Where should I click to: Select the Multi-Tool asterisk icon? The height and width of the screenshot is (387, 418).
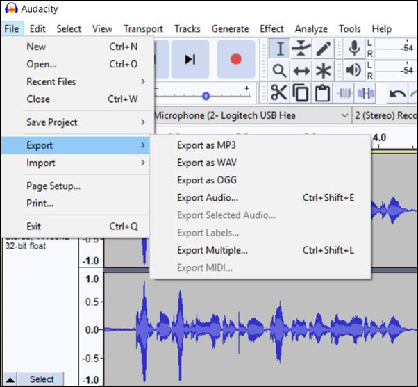324,71
